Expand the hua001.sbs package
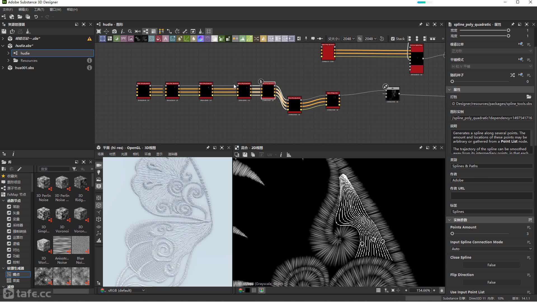The height and width of the screenshot is (302, 537). [3, 68]
